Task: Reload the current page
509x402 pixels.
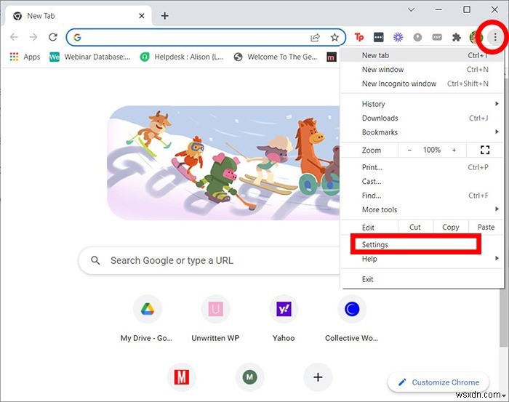Action: (53, 37)
